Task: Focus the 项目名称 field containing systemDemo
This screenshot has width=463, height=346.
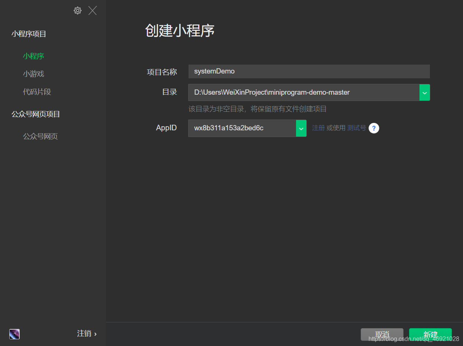Action: point(309,71)
